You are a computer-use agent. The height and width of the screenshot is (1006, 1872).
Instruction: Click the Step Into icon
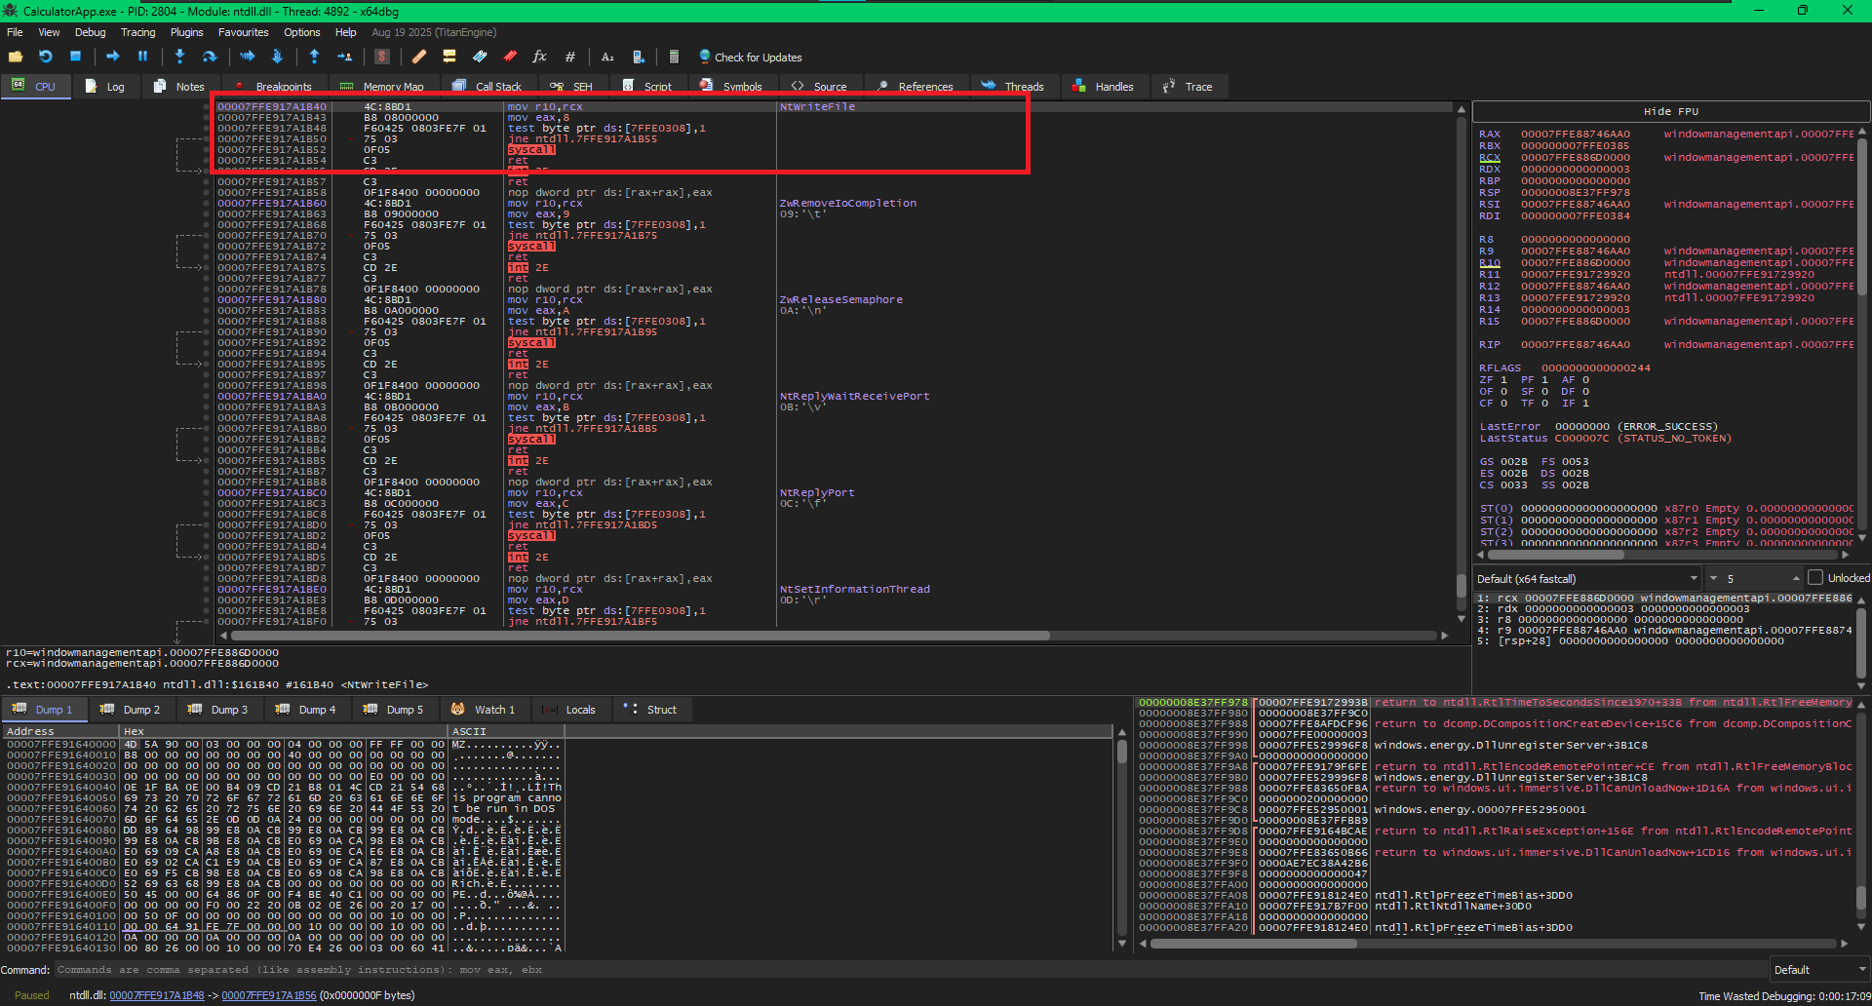(x=179, y=57)
